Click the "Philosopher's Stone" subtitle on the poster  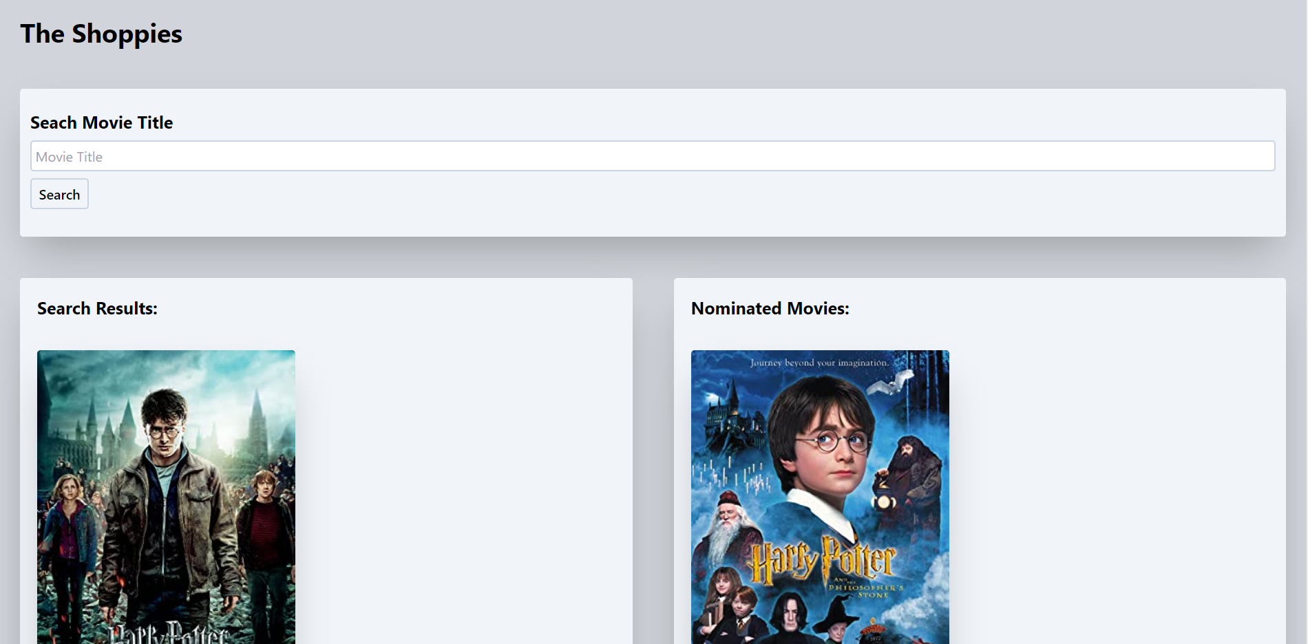tap(866, 590)
